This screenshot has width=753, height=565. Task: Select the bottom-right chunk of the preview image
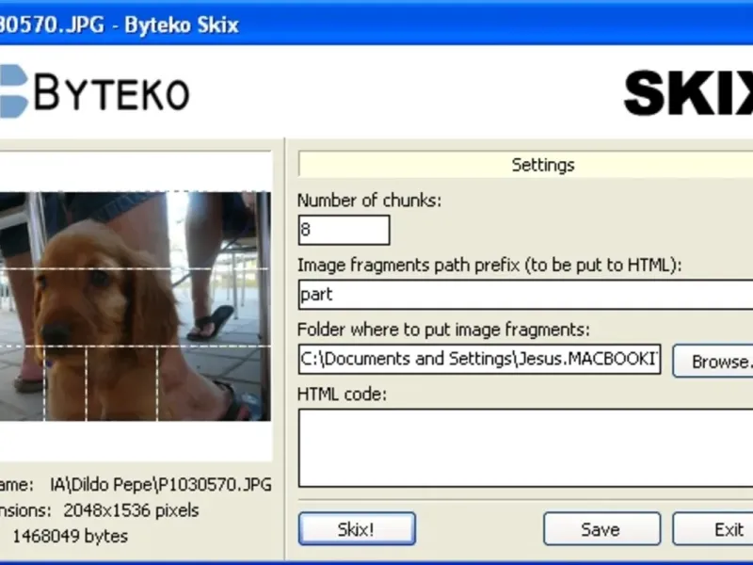(x=215, y=383)
